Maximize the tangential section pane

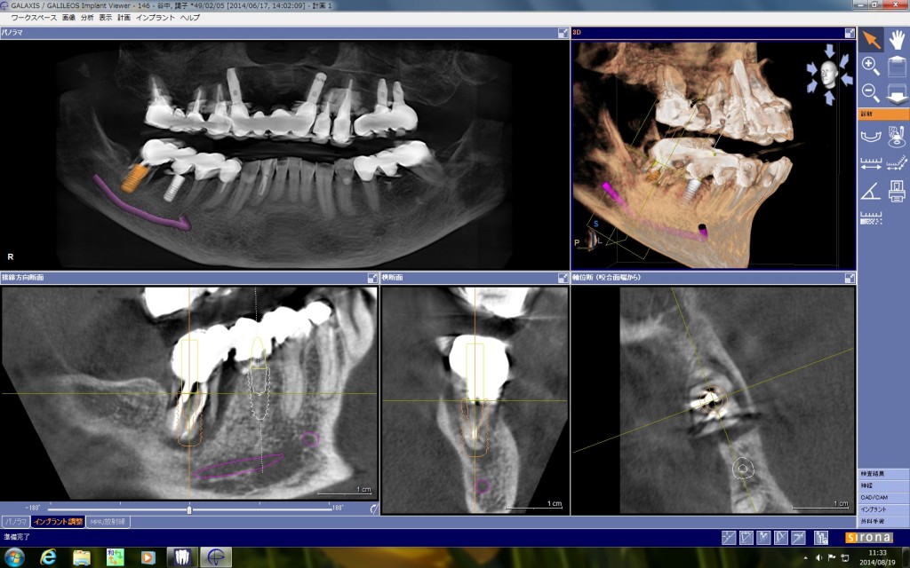[x=372, y=278]
